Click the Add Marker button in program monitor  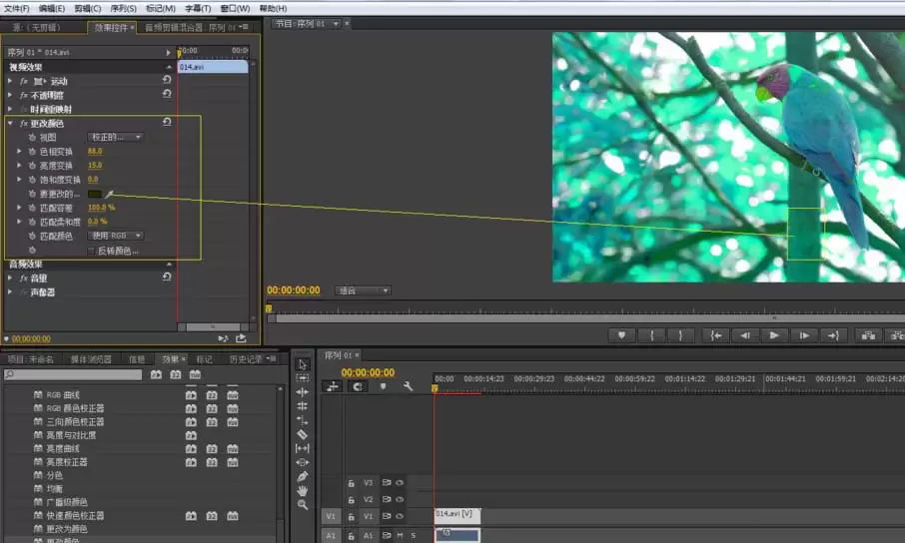tap(621, 335)
